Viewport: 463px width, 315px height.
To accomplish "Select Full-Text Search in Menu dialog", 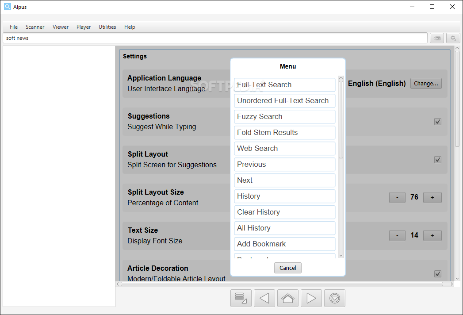I will (285, 85).
